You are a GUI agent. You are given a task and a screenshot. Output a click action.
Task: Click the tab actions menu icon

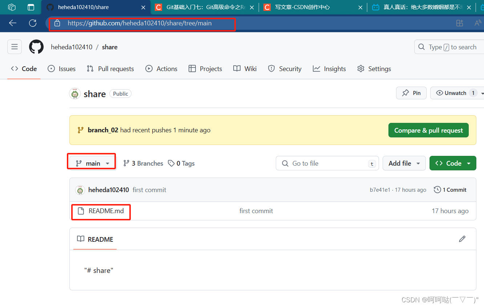[x=31, y=7]
